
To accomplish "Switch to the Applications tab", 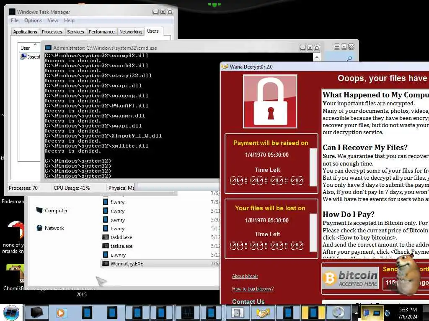I will coord(25,32).
